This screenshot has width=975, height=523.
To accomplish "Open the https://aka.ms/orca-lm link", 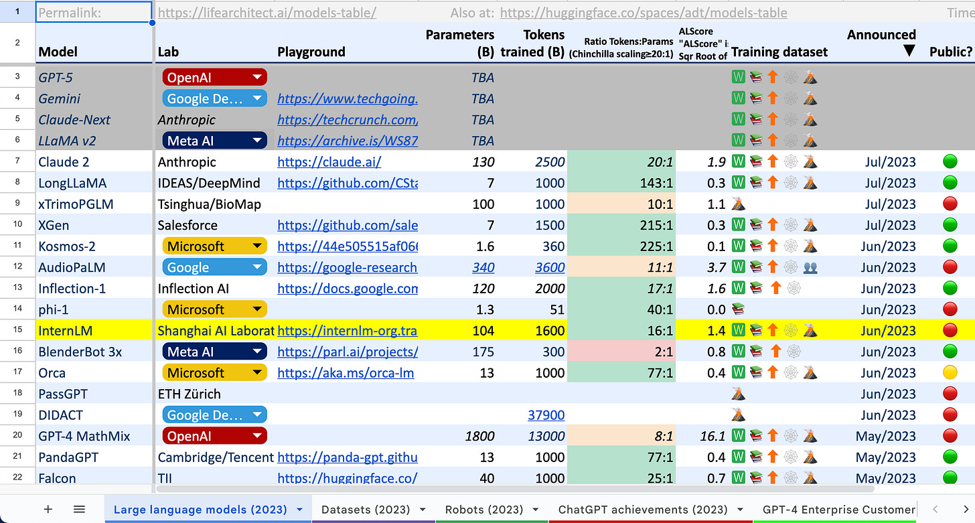I will (346, 372).
